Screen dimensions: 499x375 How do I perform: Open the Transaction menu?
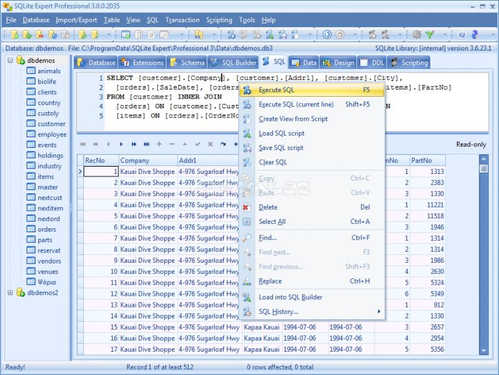(x=182, y=20)
